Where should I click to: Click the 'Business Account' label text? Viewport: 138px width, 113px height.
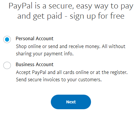35,64
